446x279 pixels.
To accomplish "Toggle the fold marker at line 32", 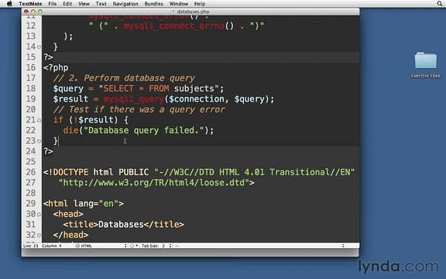I will coord(39,236).
